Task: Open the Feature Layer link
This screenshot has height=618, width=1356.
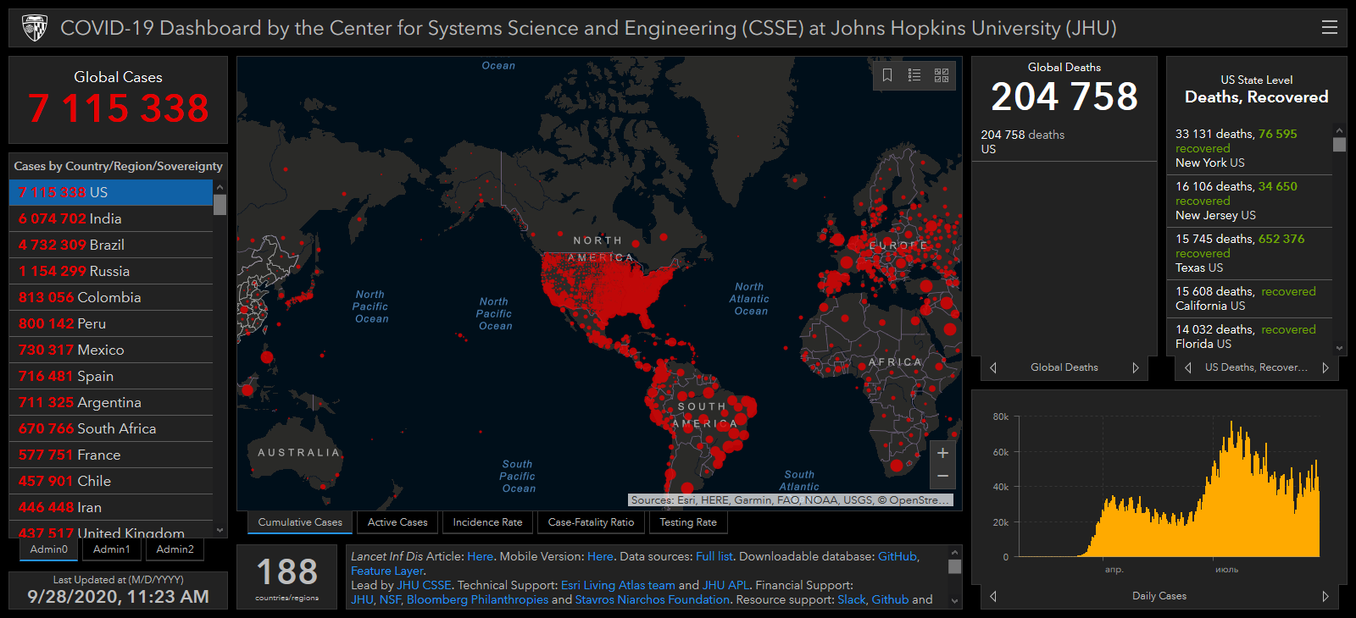Action: click(x=387, y=571)
